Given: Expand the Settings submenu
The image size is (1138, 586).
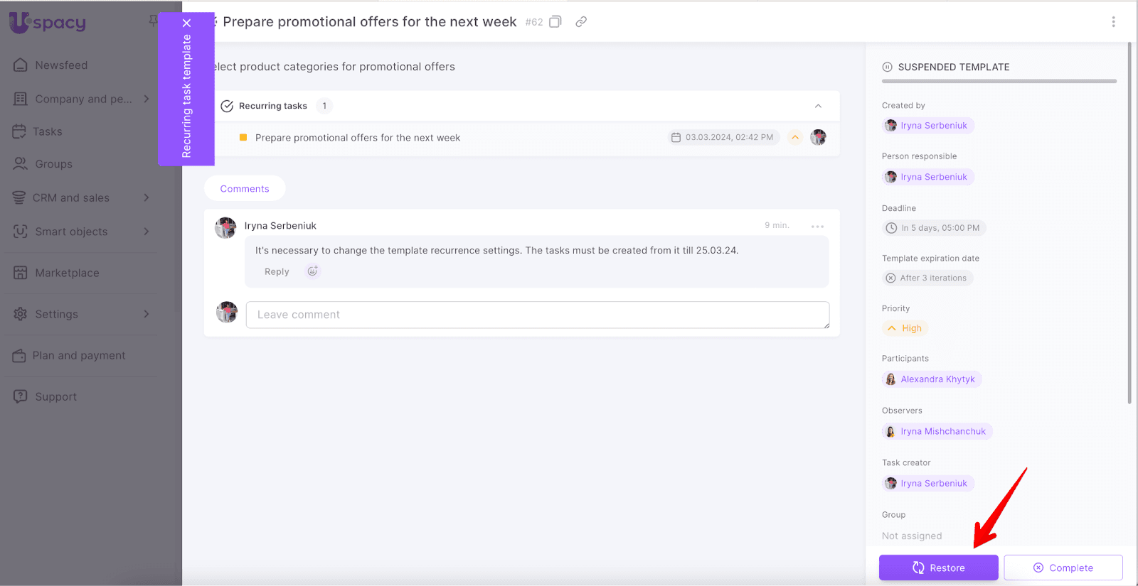Looking at the screenshot, I should pos(147,314).
